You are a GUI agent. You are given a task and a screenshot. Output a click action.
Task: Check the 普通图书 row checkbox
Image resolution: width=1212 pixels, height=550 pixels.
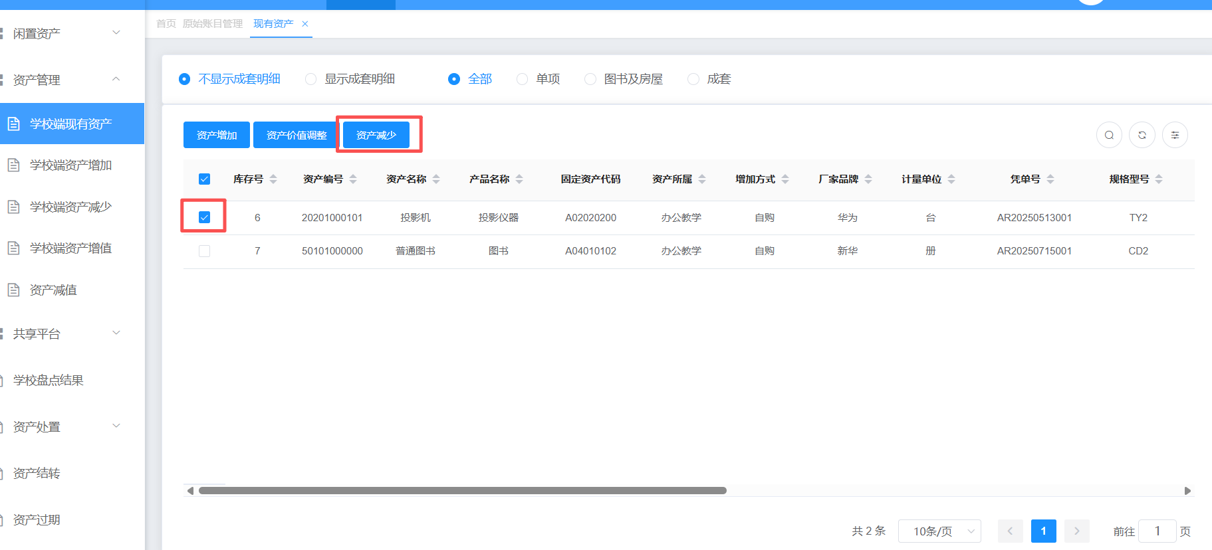coord(204,251)
